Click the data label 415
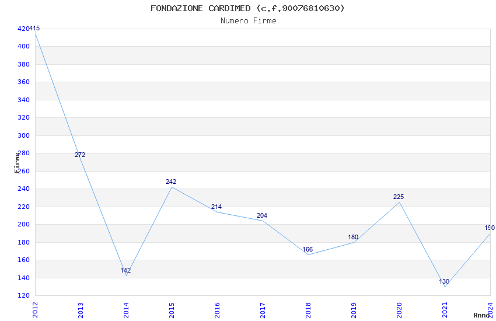 34,28
